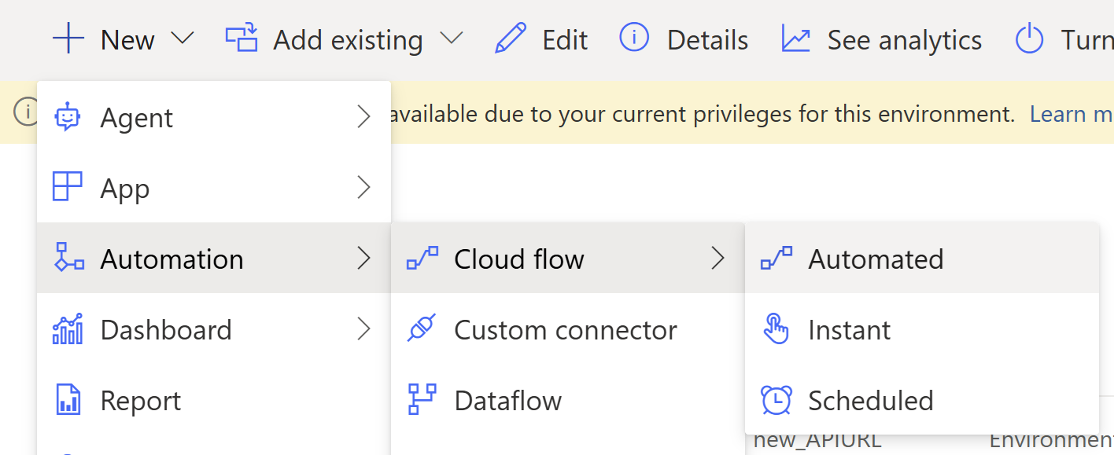Click the Custom connector plug icon
The width and height of the screenshot is (1114, 455).
coord(422,329)
